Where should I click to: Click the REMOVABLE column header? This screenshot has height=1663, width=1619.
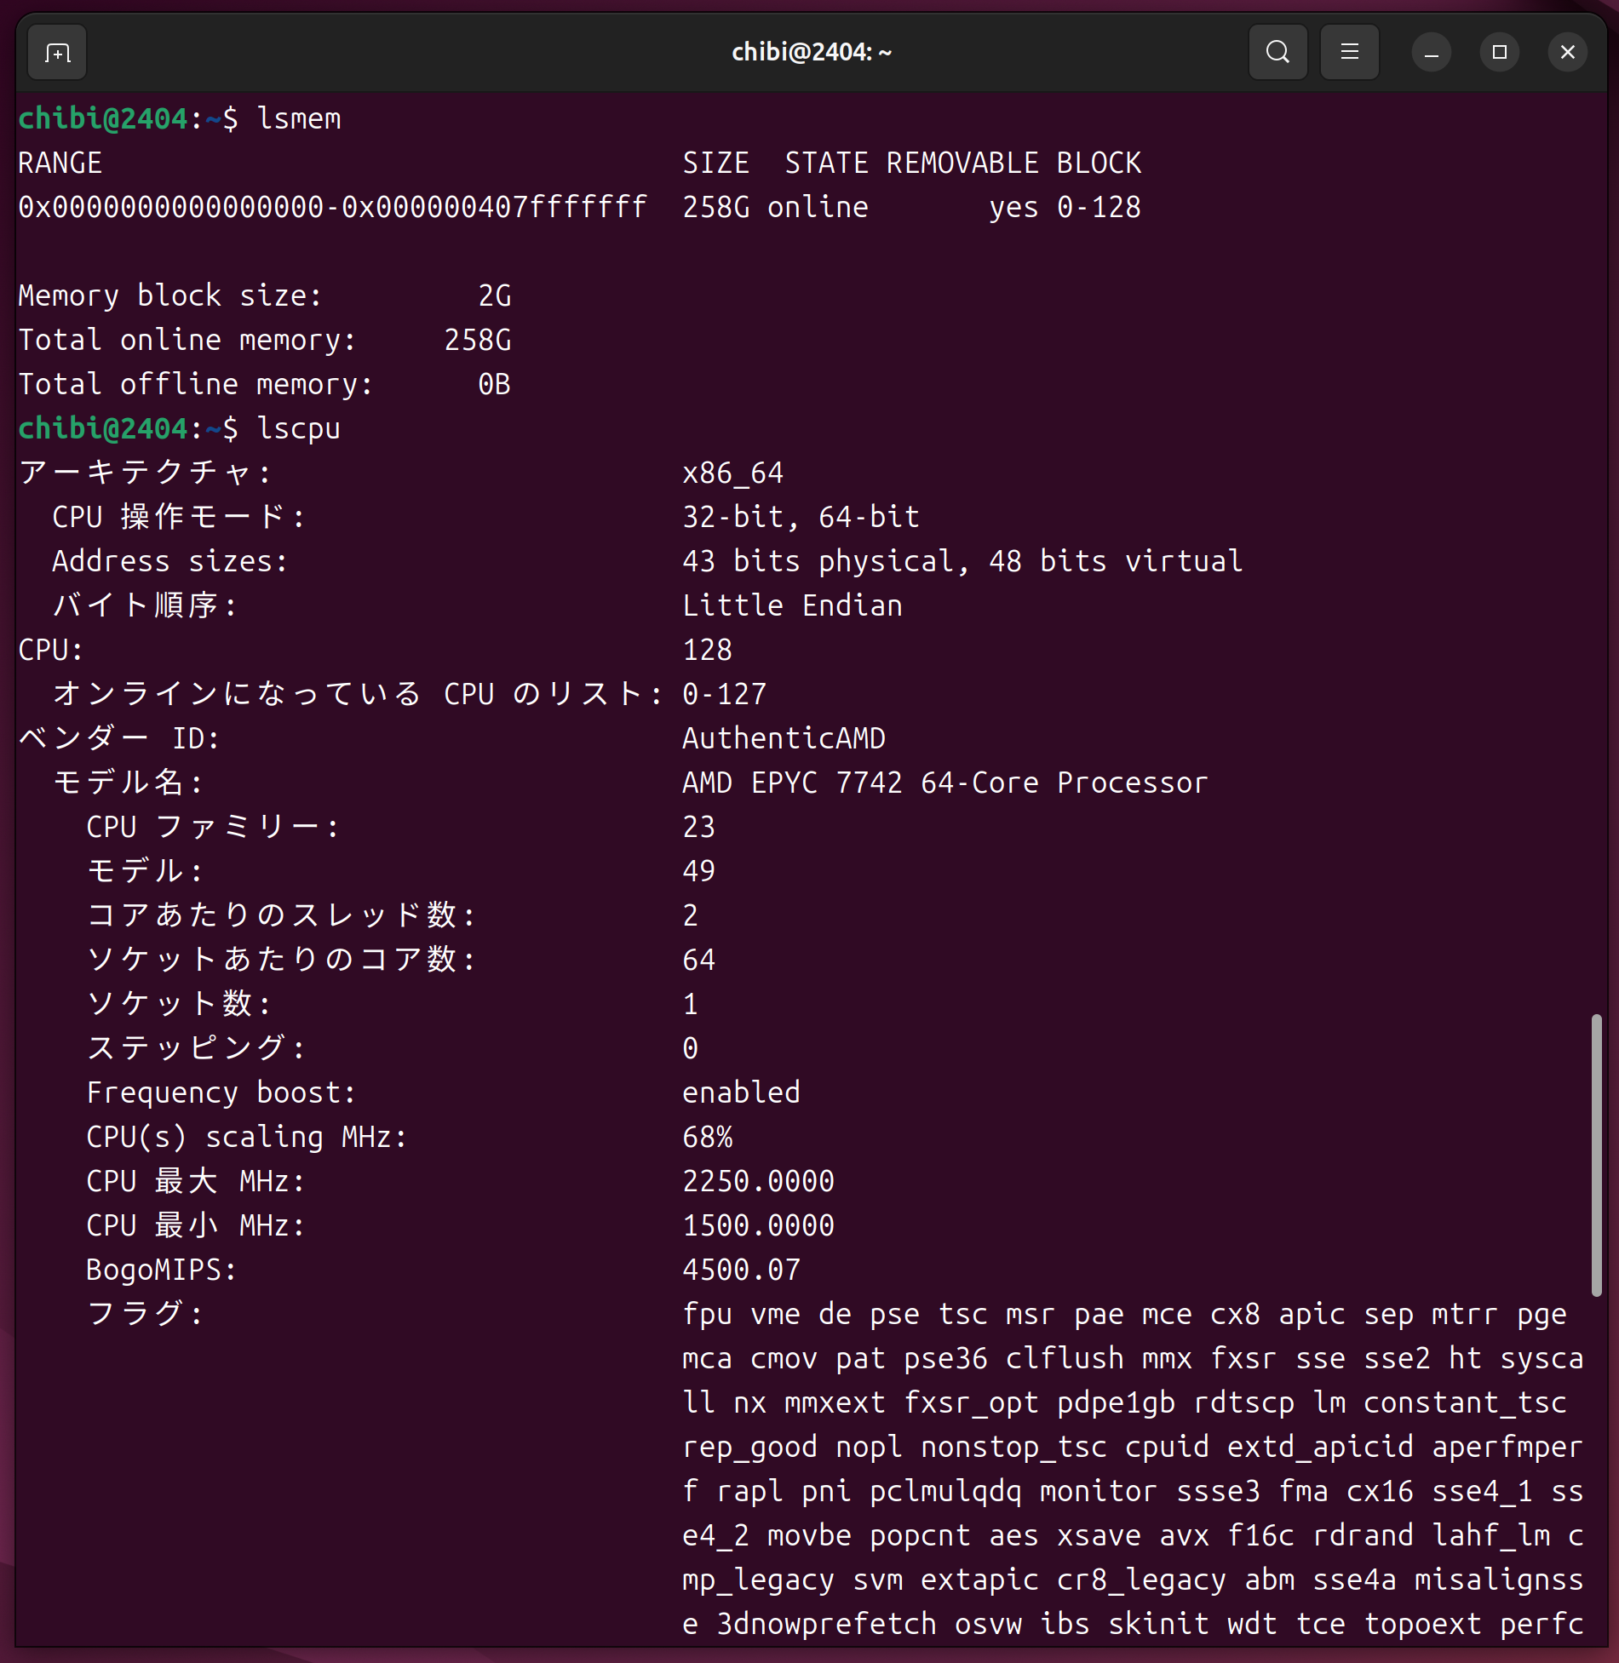pyautogui.click(x=962, y=163)
